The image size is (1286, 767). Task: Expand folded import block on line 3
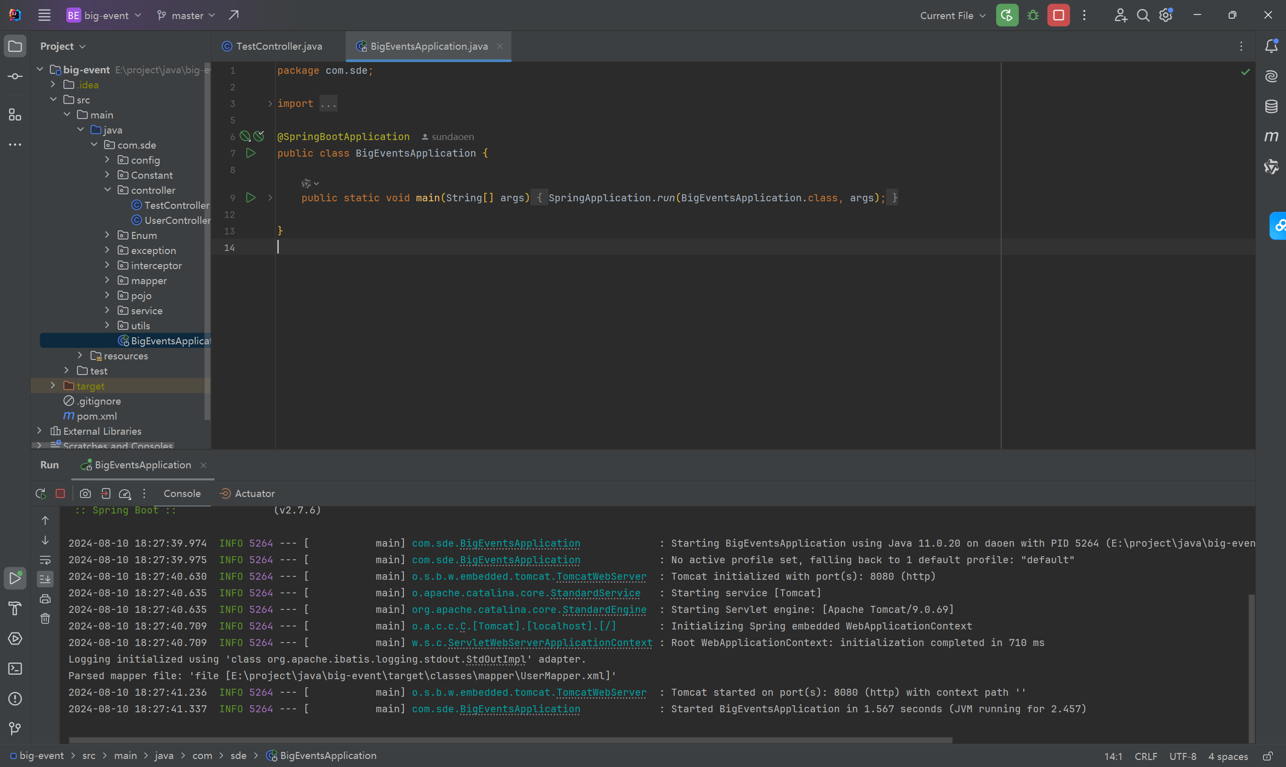[x=270, y=103]
